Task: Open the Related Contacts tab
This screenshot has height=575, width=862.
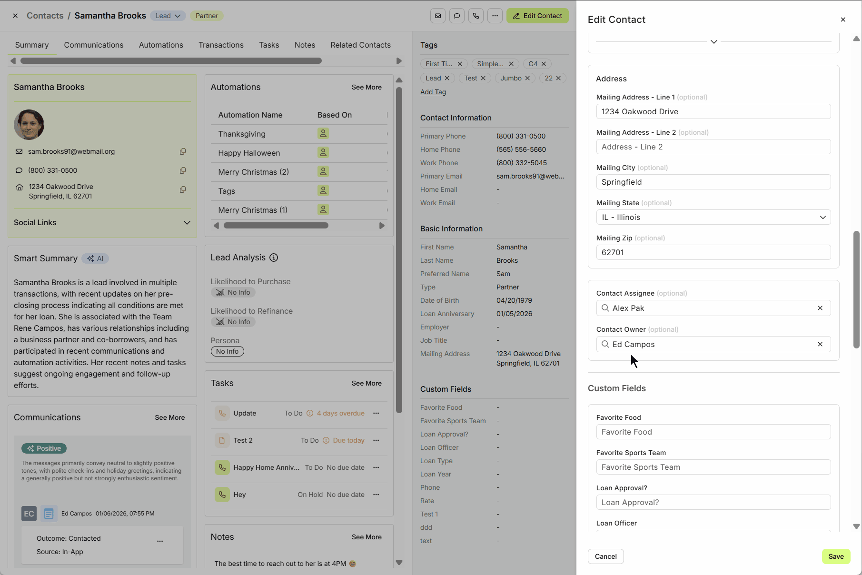Action: (x=360, y=45)
